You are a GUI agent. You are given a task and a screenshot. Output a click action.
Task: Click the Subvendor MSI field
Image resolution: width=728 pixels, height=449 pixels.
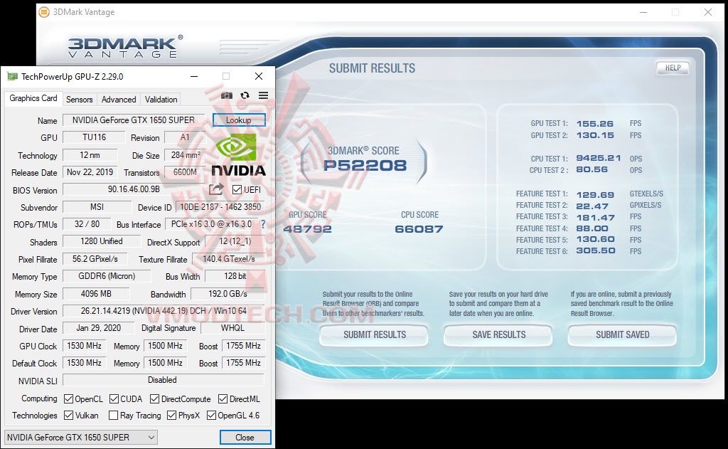tap(97, 207)
